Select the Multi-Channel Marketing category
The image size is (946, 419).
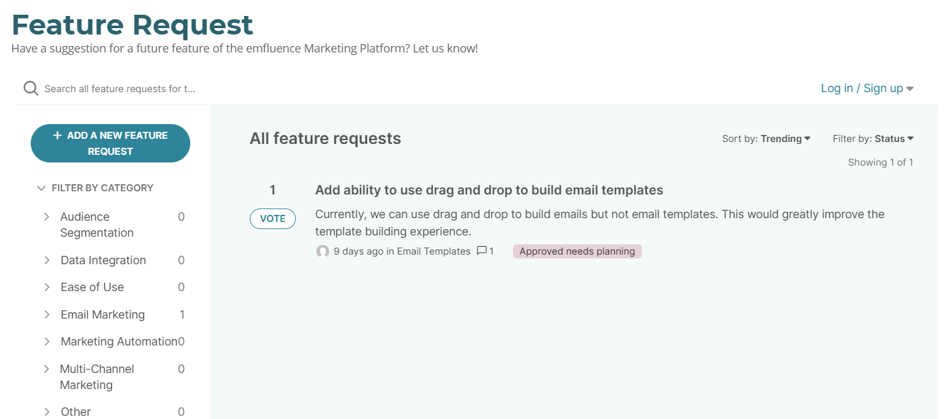click(x=97, y=377)
